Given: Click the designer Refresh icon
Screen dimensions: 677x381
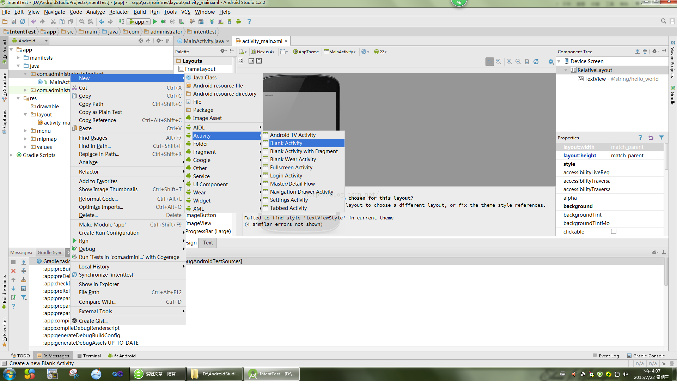Looking at the screenshot, I should [536, 61].
